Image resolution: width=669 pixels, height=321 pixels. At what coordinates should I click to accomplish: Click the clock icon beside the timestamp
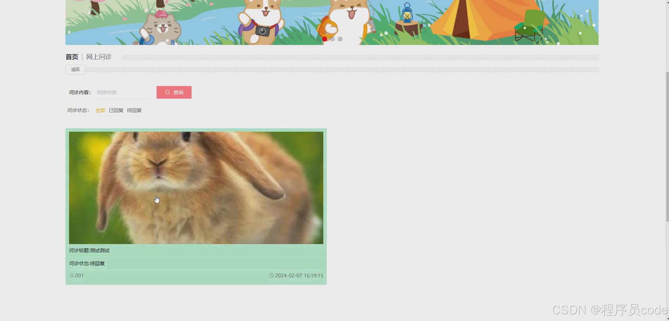(271, 276)
